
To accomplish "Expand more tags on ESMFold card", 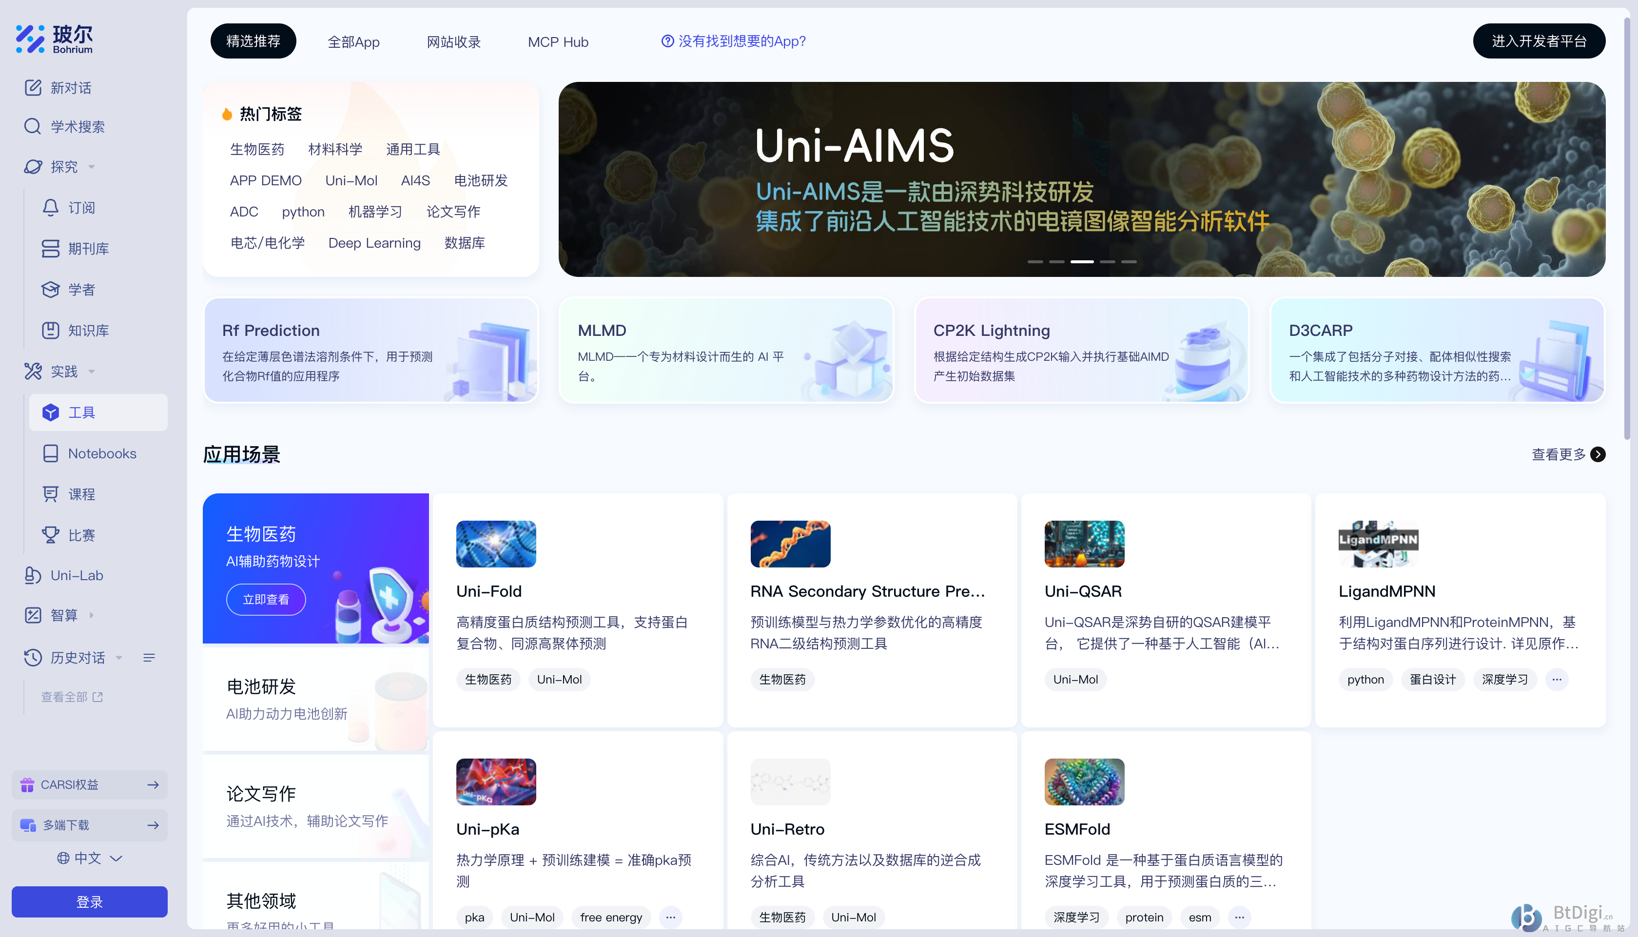I will [1240, 917].
